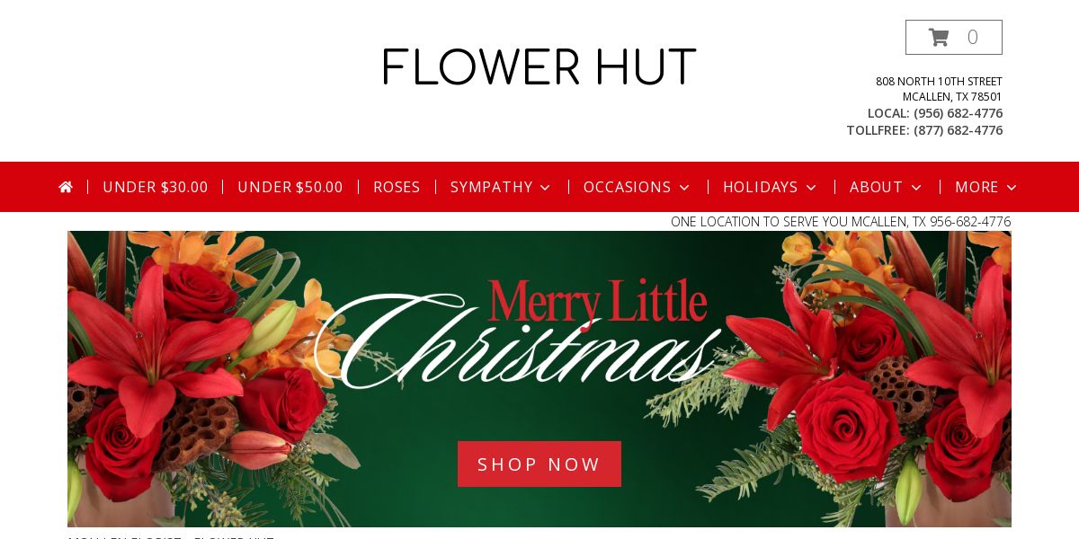Image resolution: width=1079 pixels, height=539 pixels.
Task: Click the cart item count number
Action: (x=972, y=37)
